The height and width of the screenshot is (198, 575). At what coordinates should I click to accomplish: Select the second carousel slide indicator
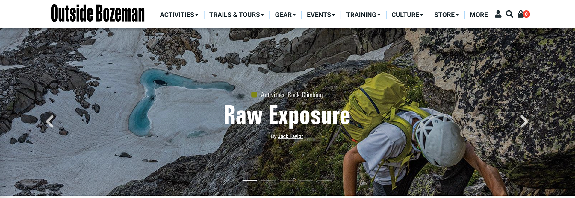[x=268, y=180]
